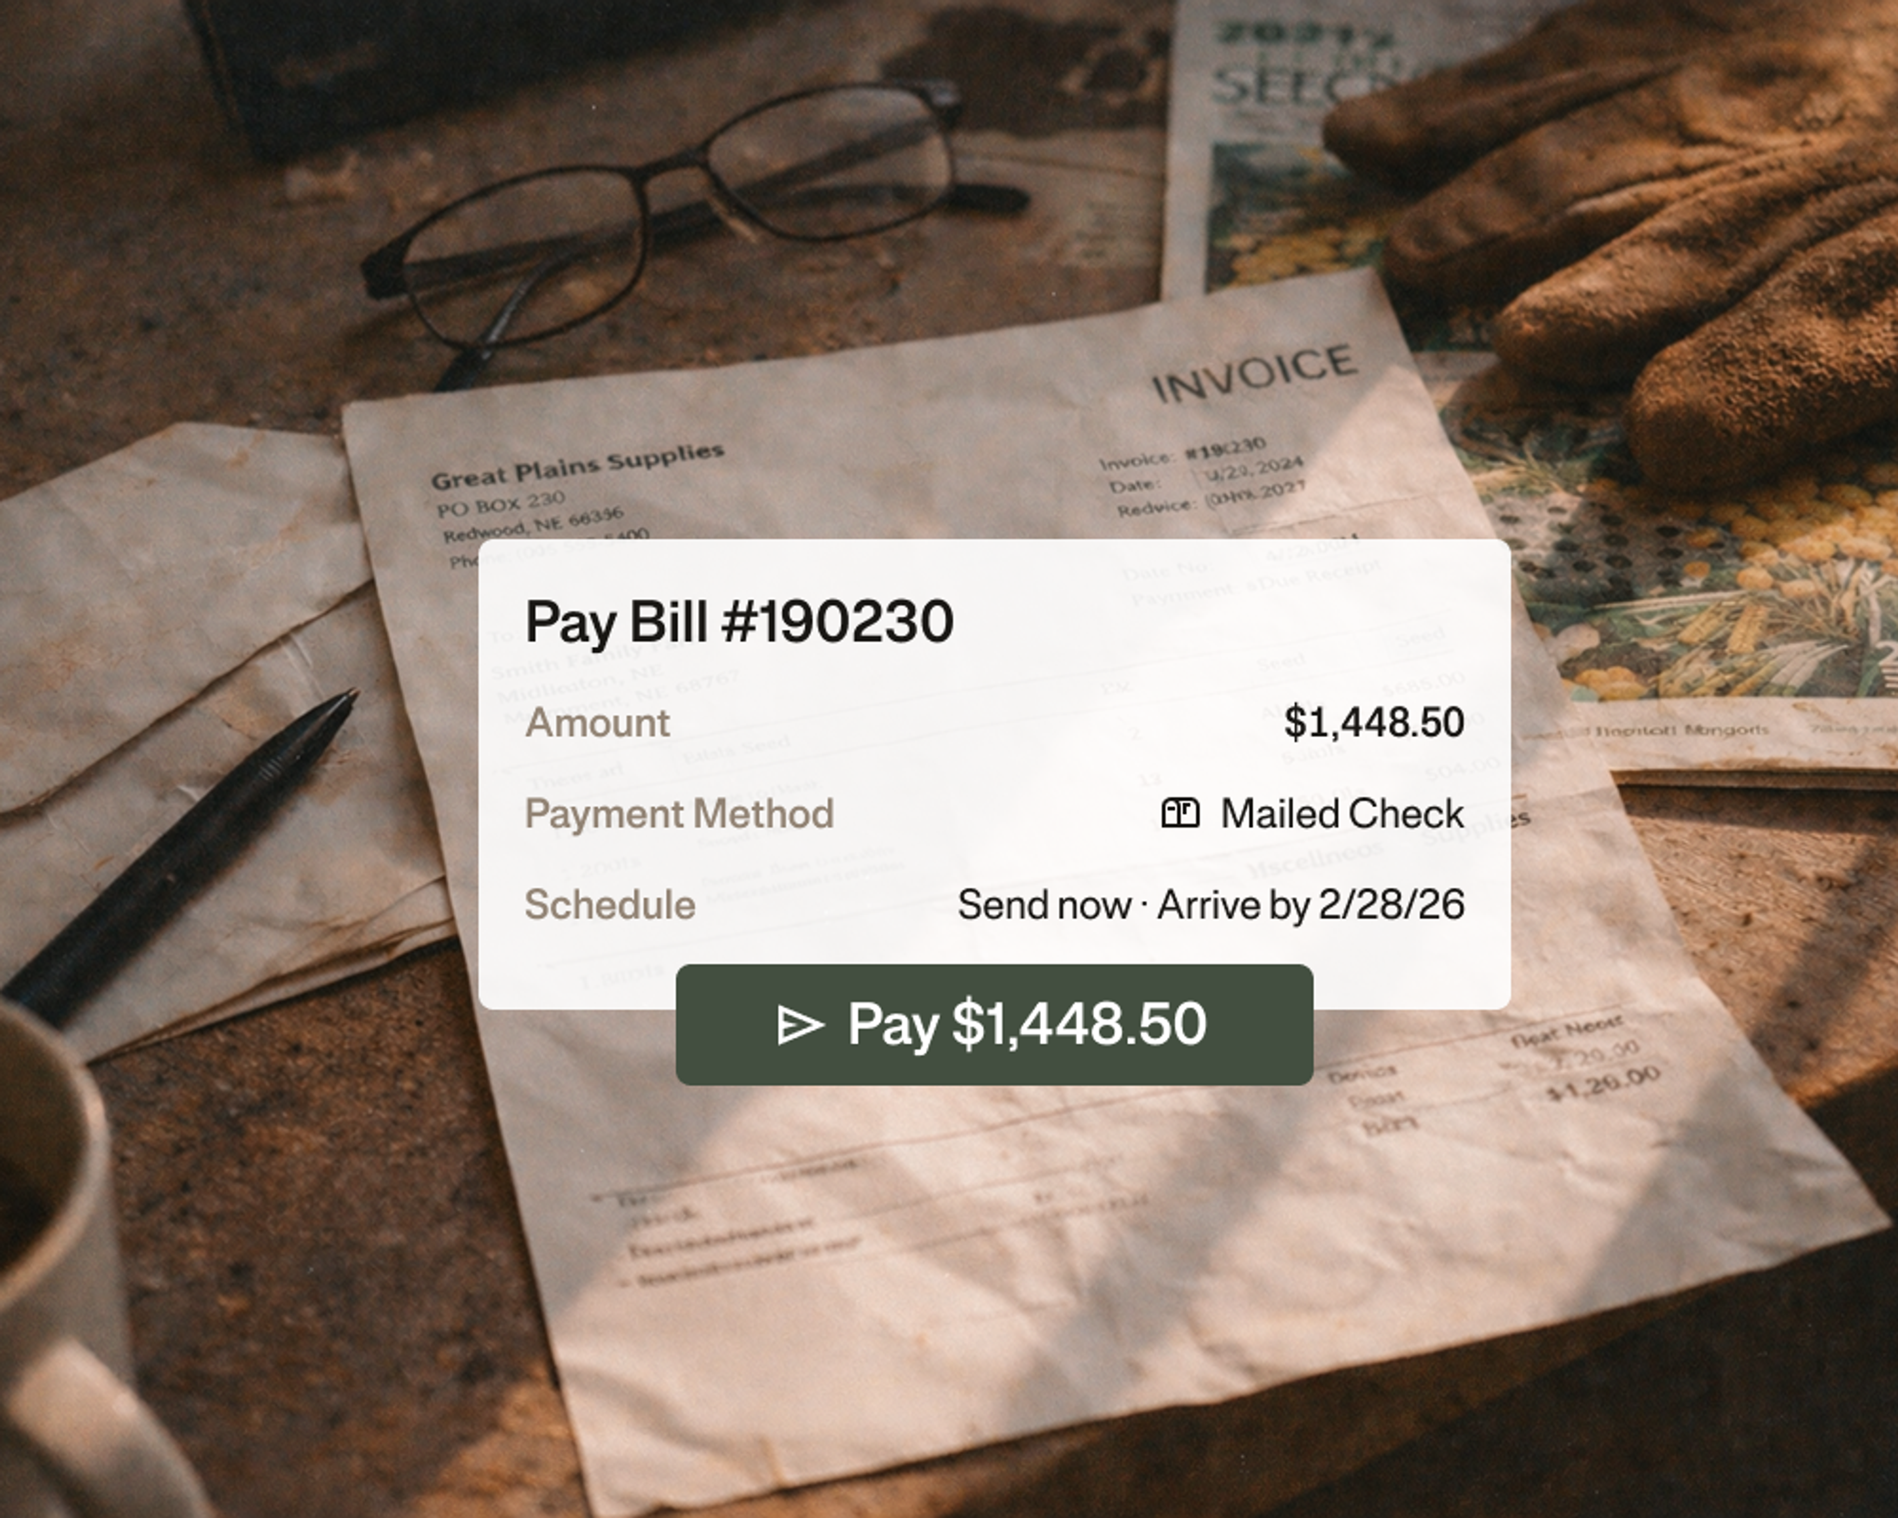1898x1518 pixels.
Task: Open the Mailed Check payment method selector
Action: (1312, 813)
